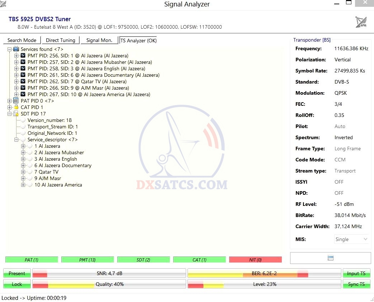Image resolution: width=374 pixels, height=302 pixels.
Task: Click symbol rate value 27499,835 Ks
Action: [350, 71]
